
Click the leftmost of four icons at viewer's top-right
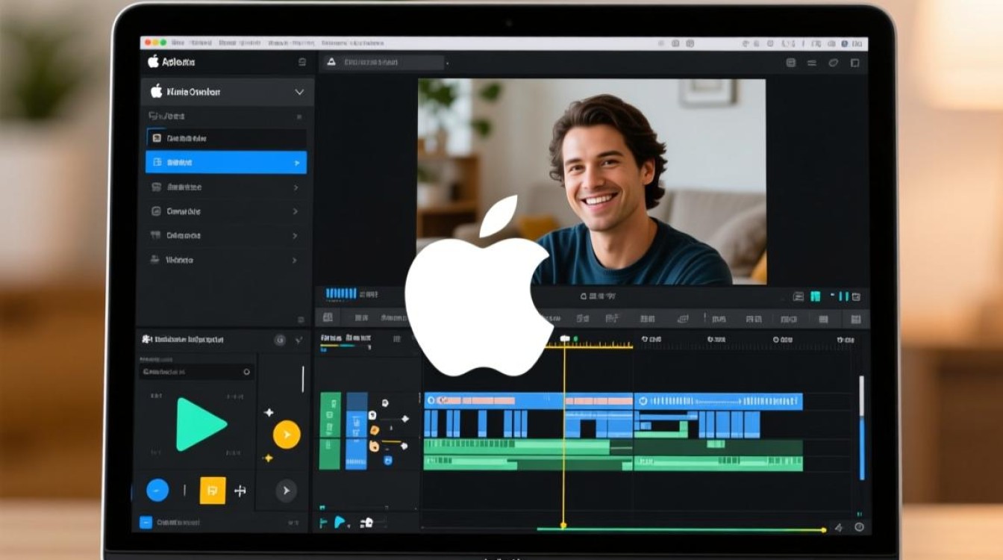pos(791,63)
